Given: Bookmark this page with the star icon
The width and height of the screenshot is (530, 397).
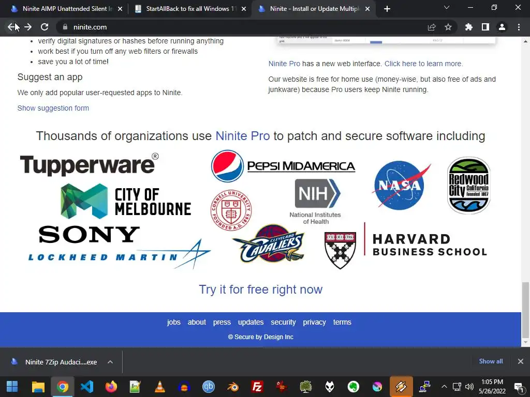Looking at the screenshot, I should [448, 27].
